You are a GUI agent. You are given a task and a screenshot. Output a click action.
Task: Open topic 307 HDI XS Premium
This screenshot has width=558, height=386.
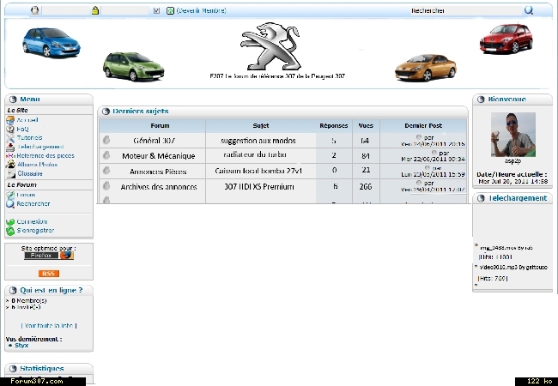(x=259, y=187)
